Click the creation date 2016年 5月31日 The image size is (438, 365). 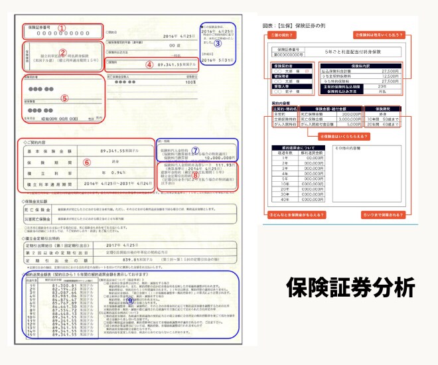pyautogui.click(x=217, y=60)
